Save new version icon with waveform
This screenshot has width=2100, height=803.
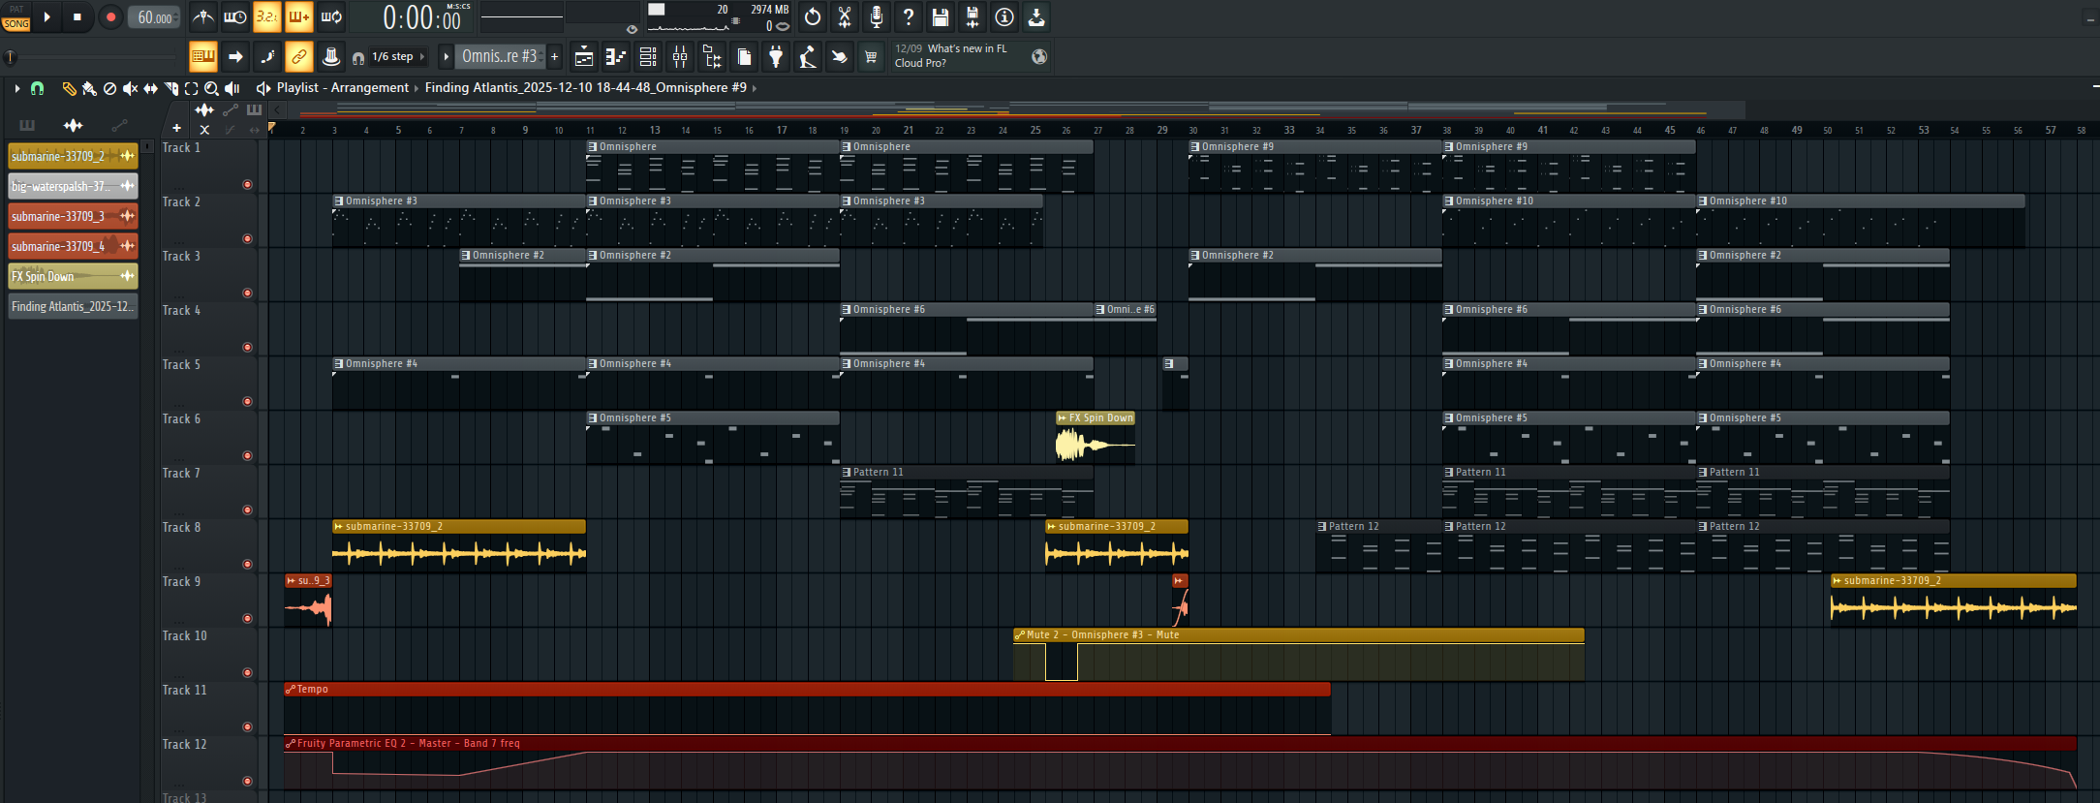click(973, 16)
